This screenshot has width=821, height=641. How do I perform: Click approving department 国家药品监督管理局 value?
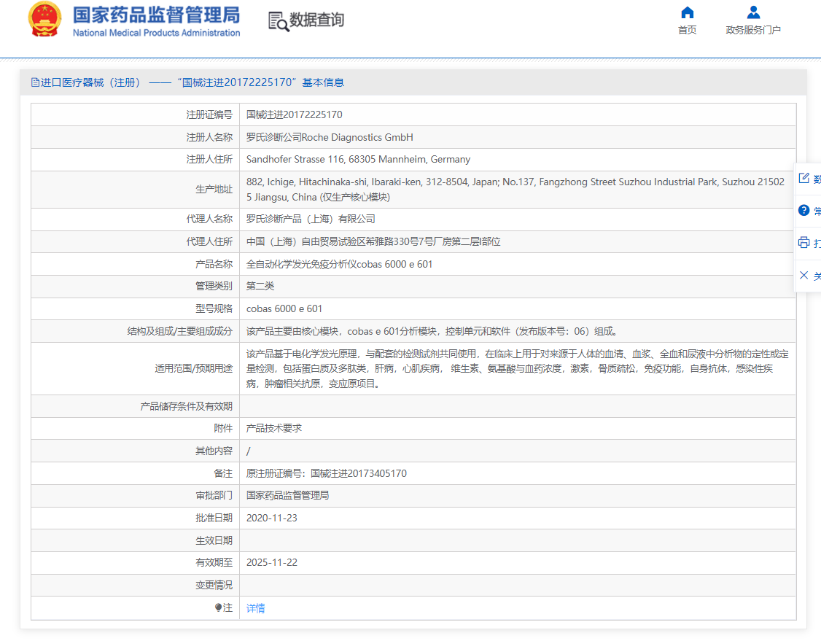point(287,495)
